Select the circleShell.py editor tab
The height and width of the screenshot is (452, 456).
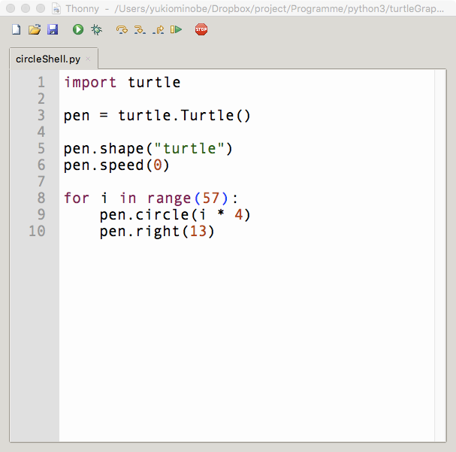(x=48, y=59)
